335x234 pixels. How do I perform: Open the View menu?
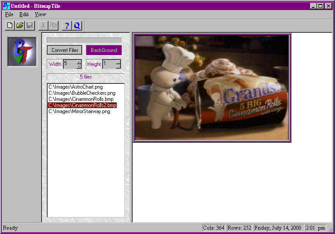click(40, 14)
